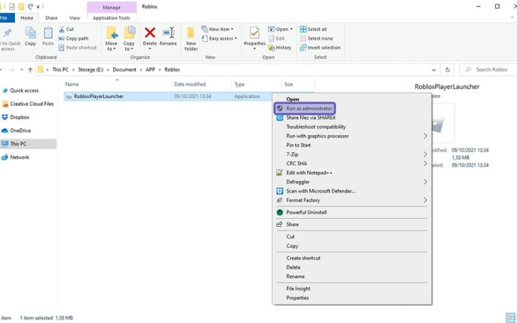The height and width of the screenshot is (323, 517).
Task: Expand the Format Factory submenu
Action: coord(425,200)
